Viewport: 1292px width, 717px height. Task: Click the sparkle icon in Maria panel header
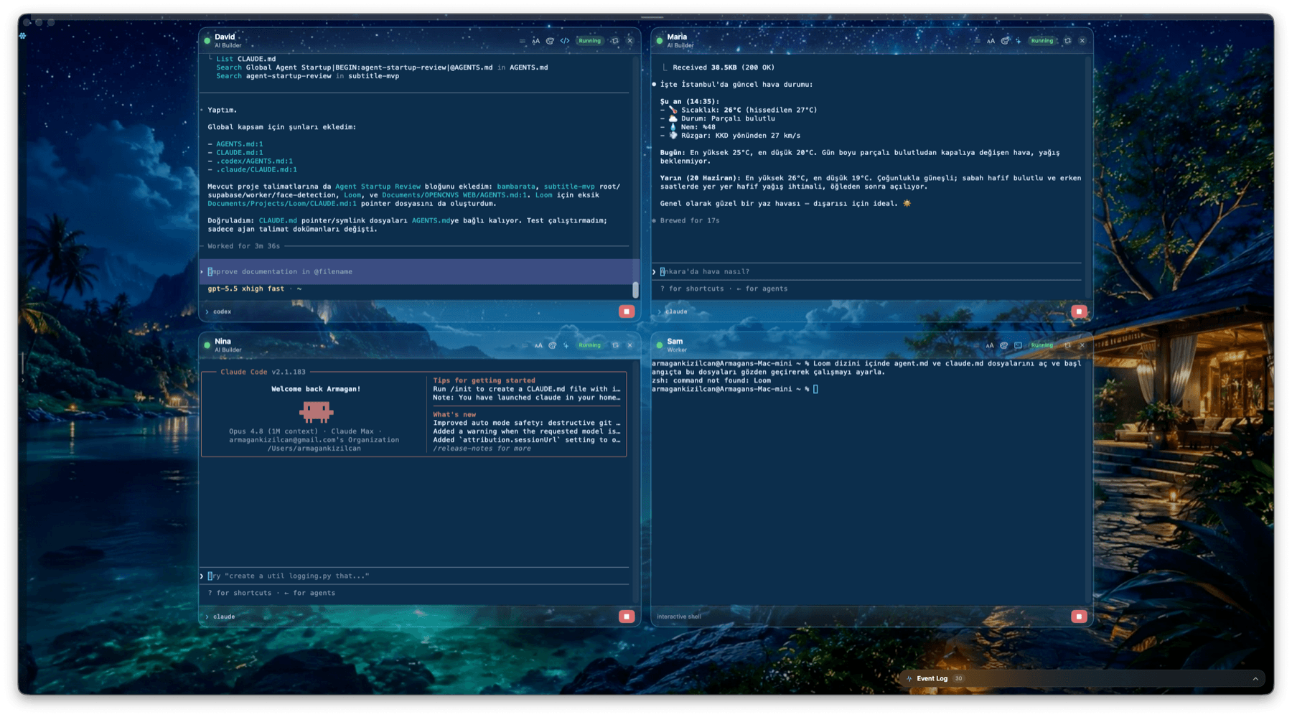click(1019, 41)
